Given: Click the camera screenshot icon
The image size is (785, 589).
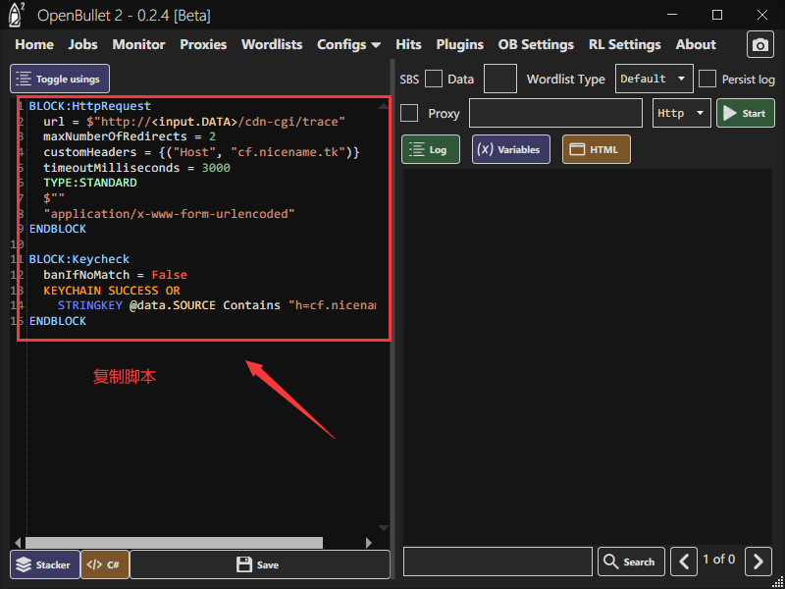Looking at the screenshot, I should point(759,45).
